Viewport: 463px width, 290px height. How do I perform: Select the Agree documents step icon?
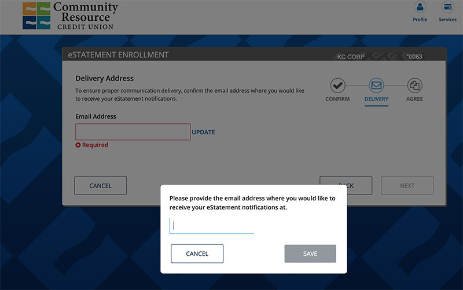tap(414, 85)
